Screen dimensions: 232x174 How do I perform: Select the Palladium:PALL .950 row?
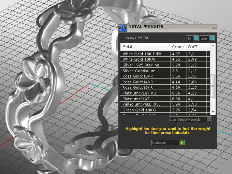(165, 104)
